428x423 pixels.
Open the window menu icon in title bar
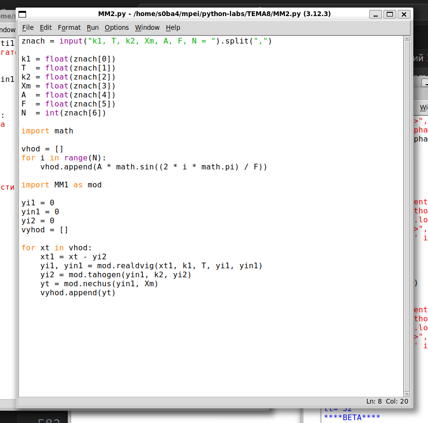pyautogui.click(x=22, y=14)
